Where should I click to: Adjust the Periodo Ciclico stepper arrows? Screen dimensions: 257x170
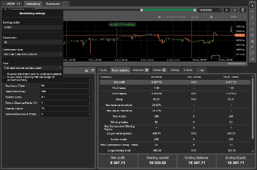click(90, 108)
